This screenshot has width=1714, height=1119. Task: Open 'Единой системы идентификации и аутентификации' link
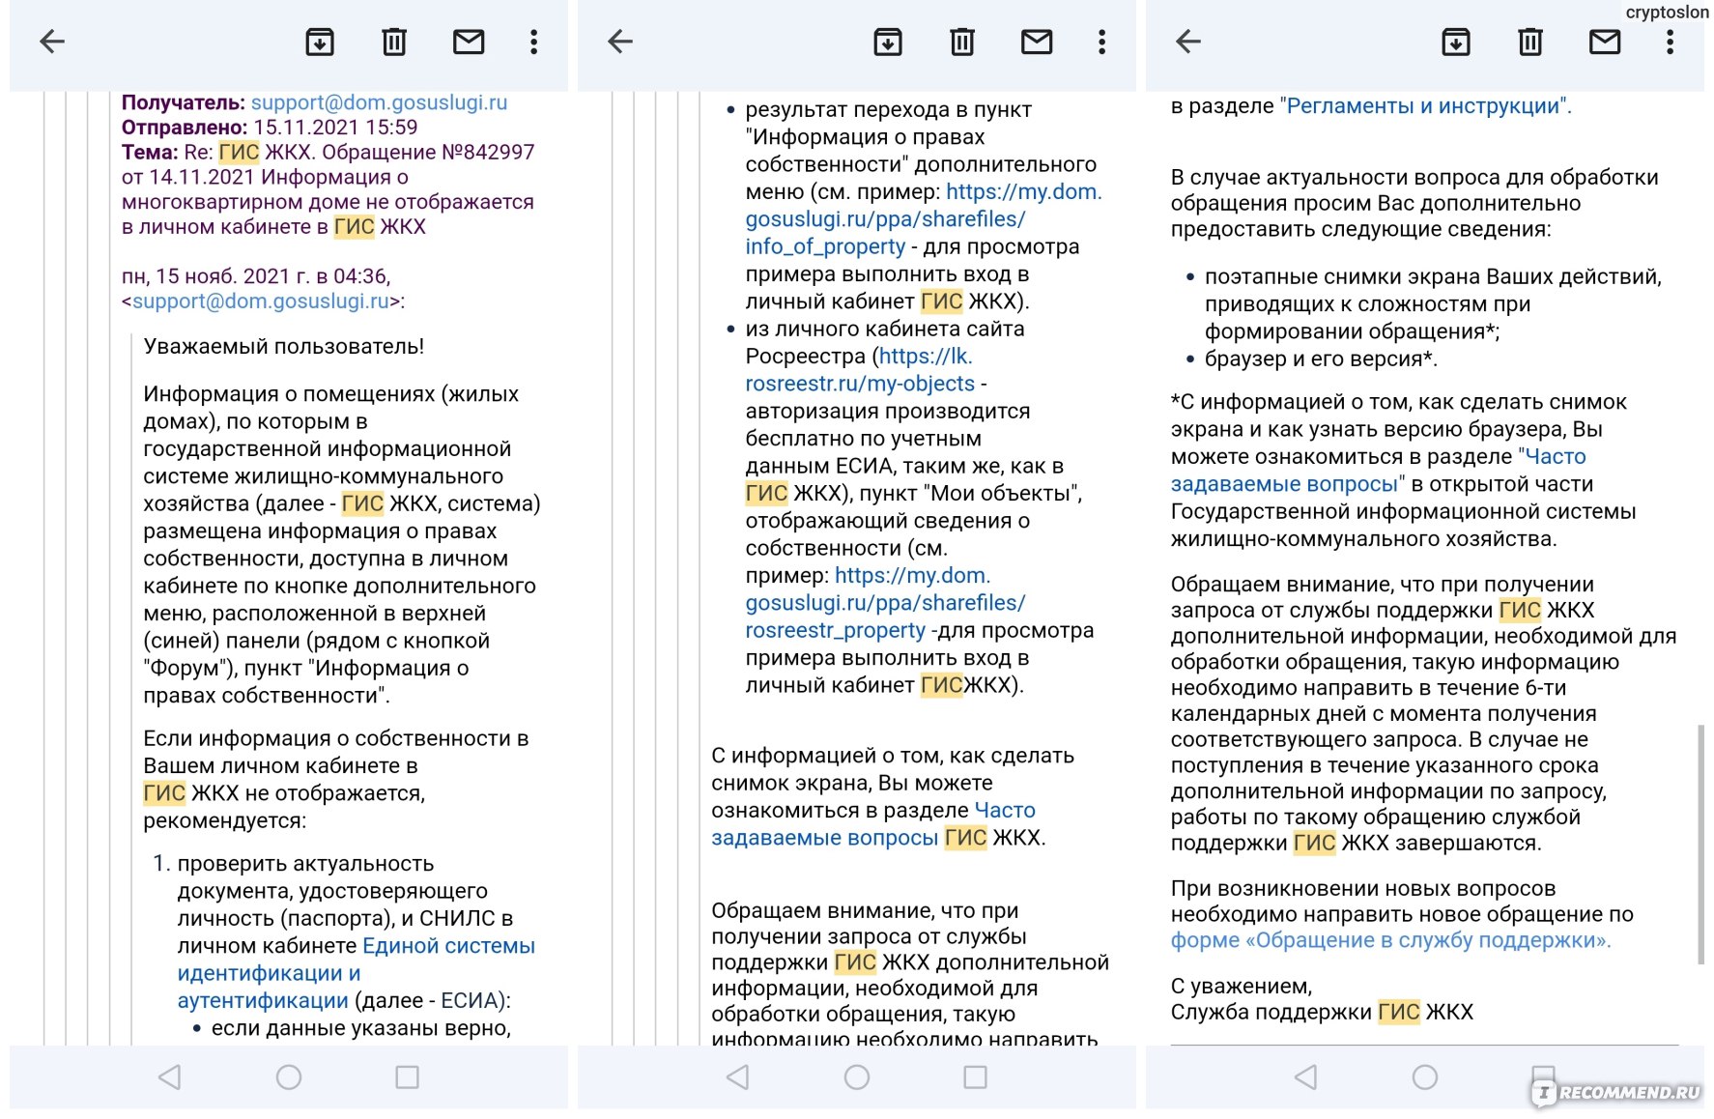pos(356,973)
